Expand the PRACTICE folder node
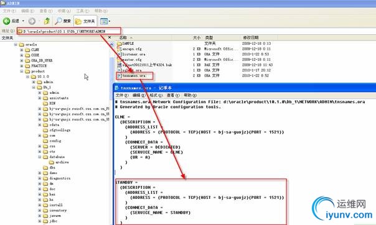 tap(22, 66)
